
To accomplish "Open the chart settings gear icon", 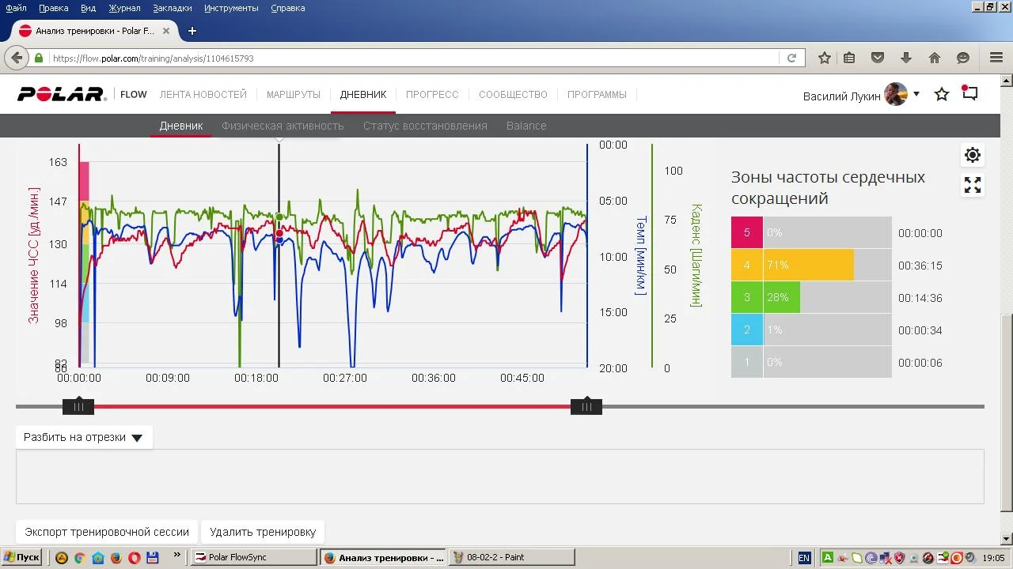I will [x=973, y=155].
